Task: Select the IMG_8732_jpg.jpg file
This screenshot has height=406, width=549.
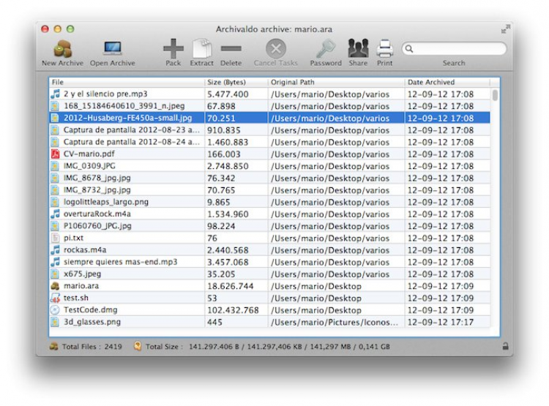Action: [97, 190]
